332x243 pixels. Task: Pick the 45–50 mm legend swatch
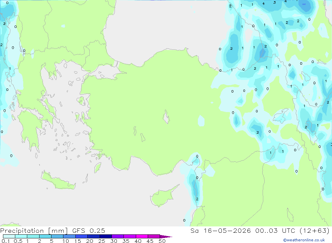pyautogui.click(x=154, y=236)
